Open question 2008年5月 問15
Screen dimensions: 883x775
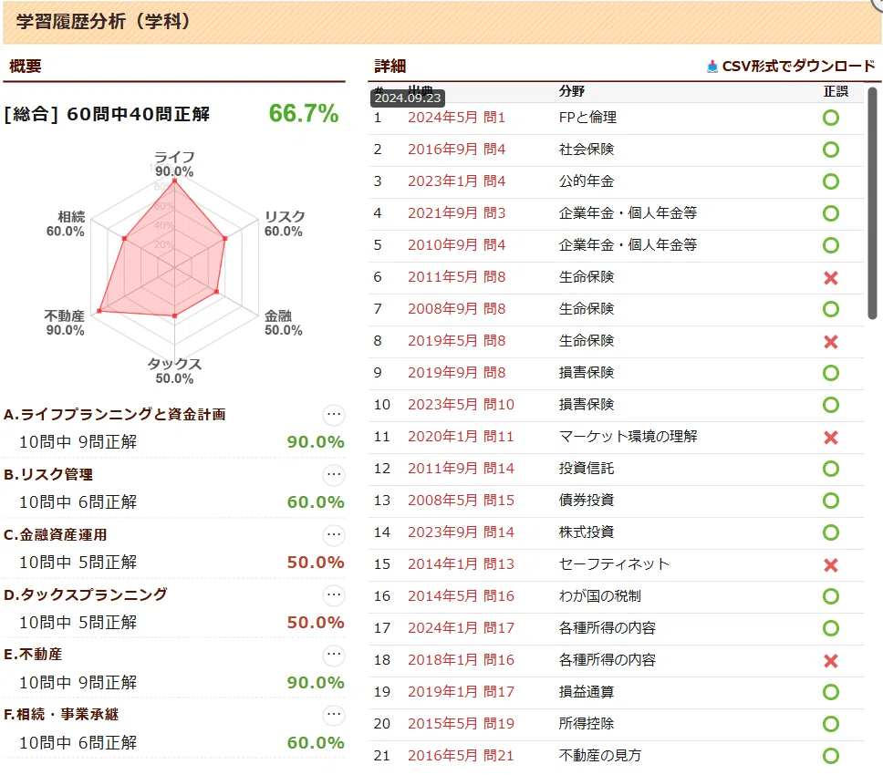pyautogui.click(x=462, y=501)
